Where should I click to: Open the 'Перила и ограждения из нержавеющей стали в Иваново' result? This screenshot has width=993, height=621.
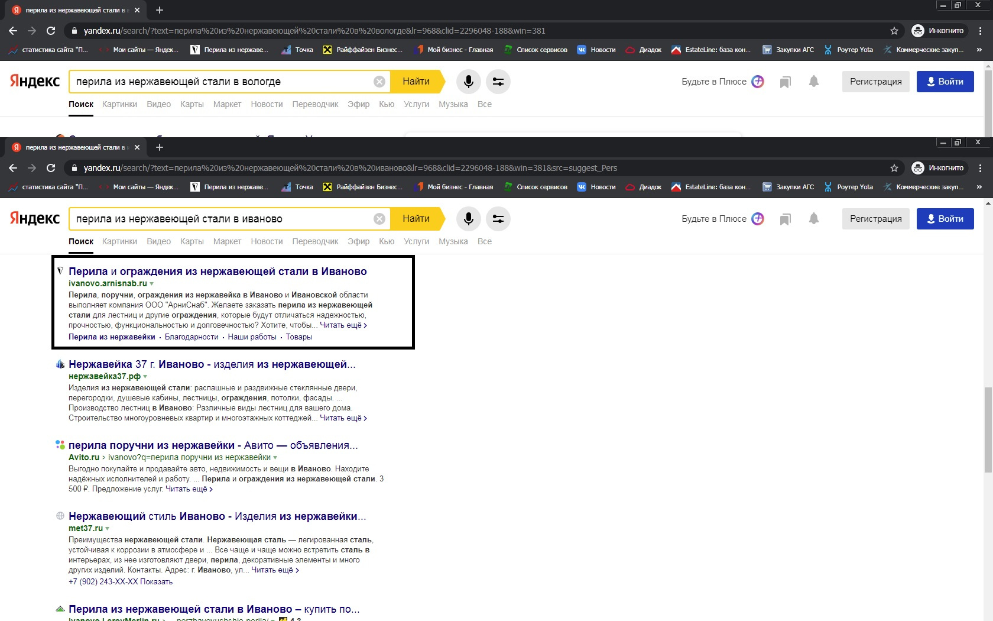(x=218, y=271)
